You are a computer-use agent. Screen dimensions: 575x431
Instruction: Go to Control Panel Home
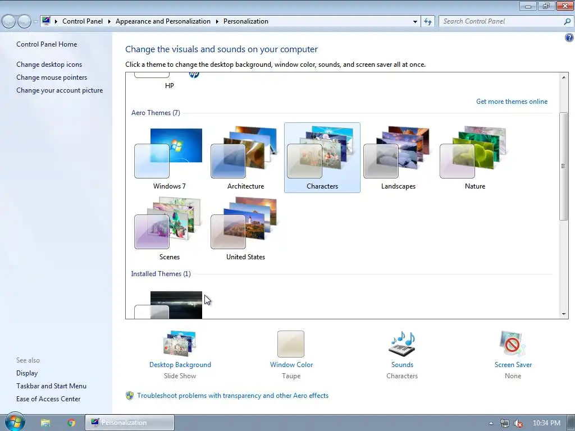click(x=47, y=44)
